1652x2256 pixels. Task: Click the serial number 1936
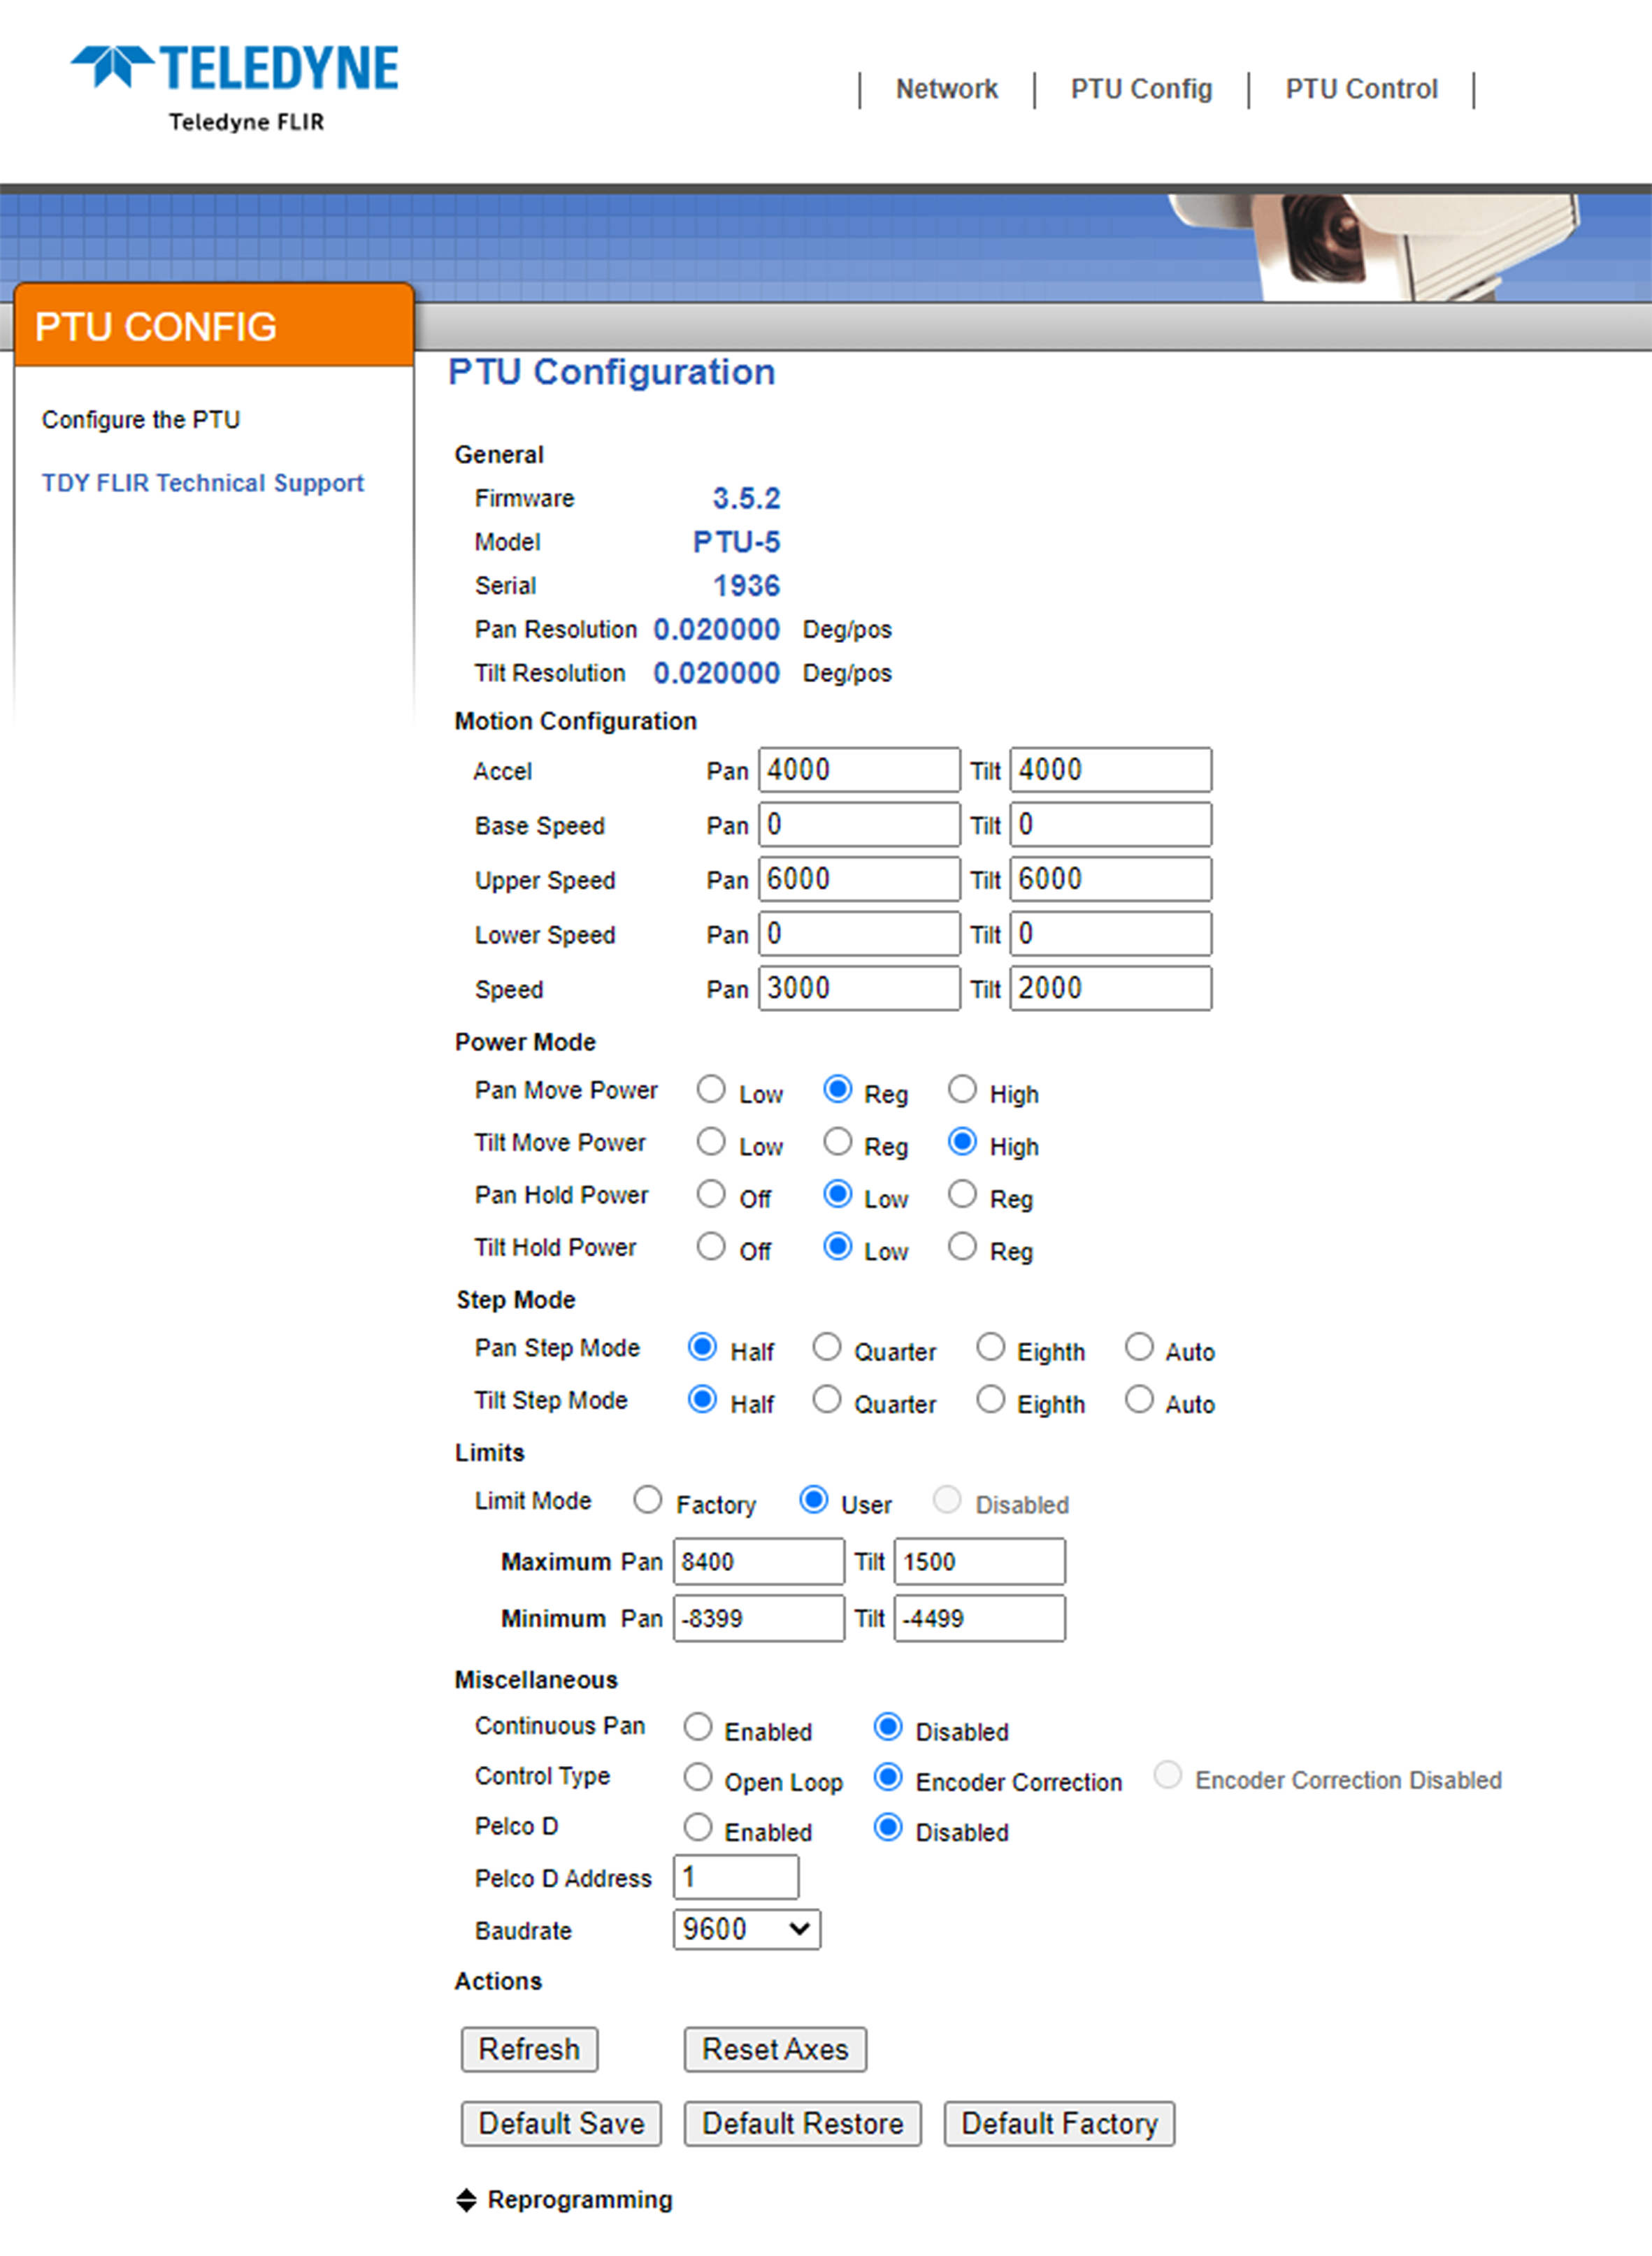[x=746, y=586]
